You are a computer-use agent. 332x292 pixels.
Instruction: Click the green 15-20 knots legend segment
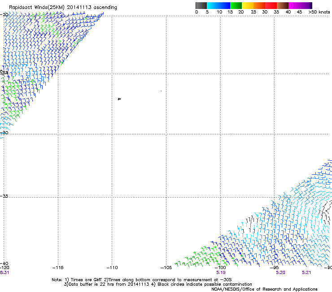coord(236,5)
